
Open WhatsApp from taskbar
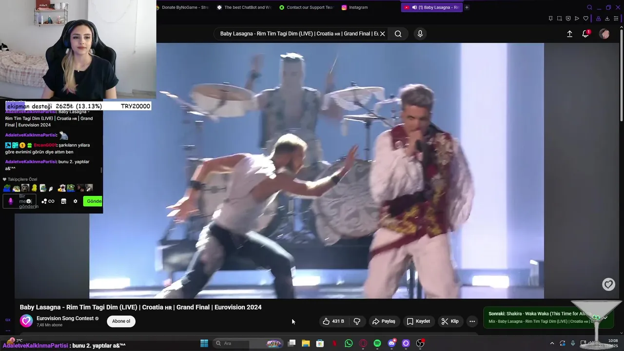349,343
